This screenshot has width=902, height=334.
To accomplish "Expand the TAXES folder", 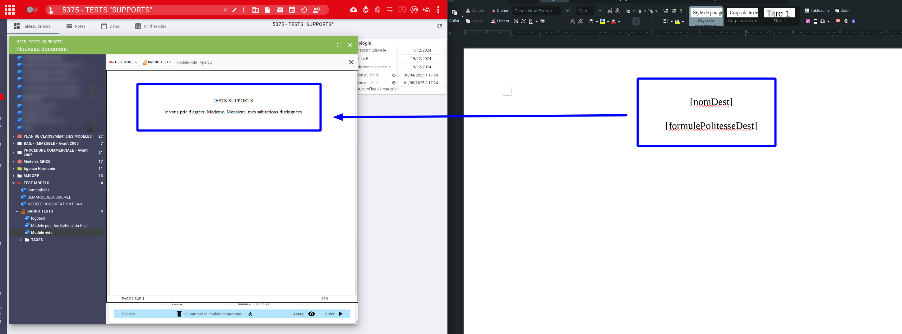I will click(x=21, y=240).
